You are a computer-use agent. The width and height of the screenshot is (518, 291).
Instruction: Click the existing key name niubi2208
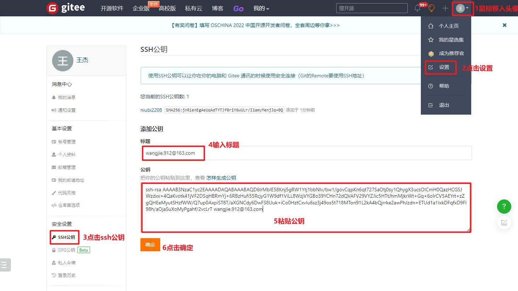[x=151, y=110]
